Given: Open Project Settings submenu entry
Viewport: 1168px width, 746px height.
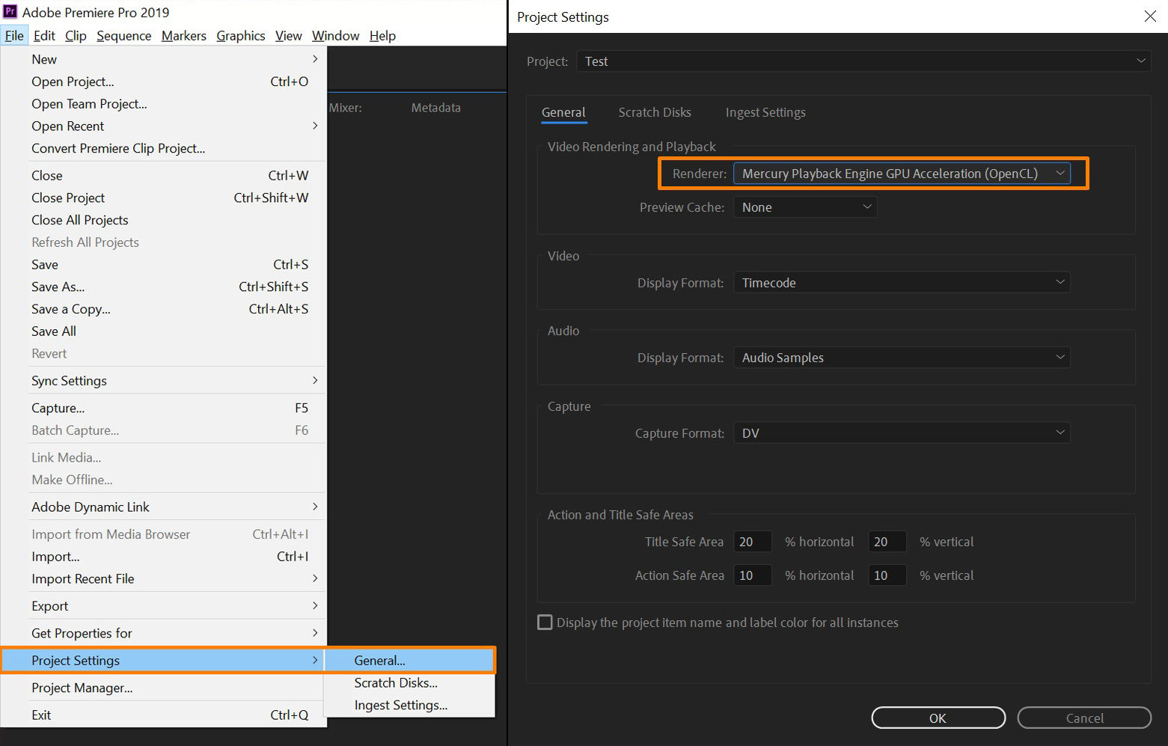Looking at the screenshot, I should (x=163, y=661).
